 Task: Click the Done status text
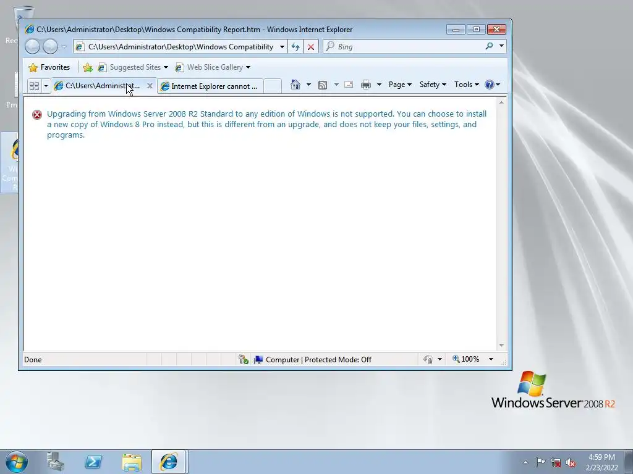coord(33,360)
